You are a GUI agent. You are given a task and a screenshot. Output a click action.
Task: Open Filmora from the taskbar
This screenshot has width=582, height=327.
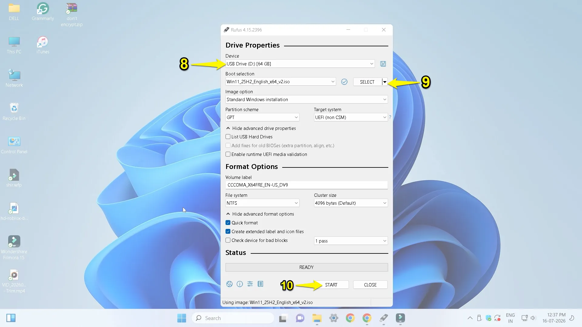point(400,318)
